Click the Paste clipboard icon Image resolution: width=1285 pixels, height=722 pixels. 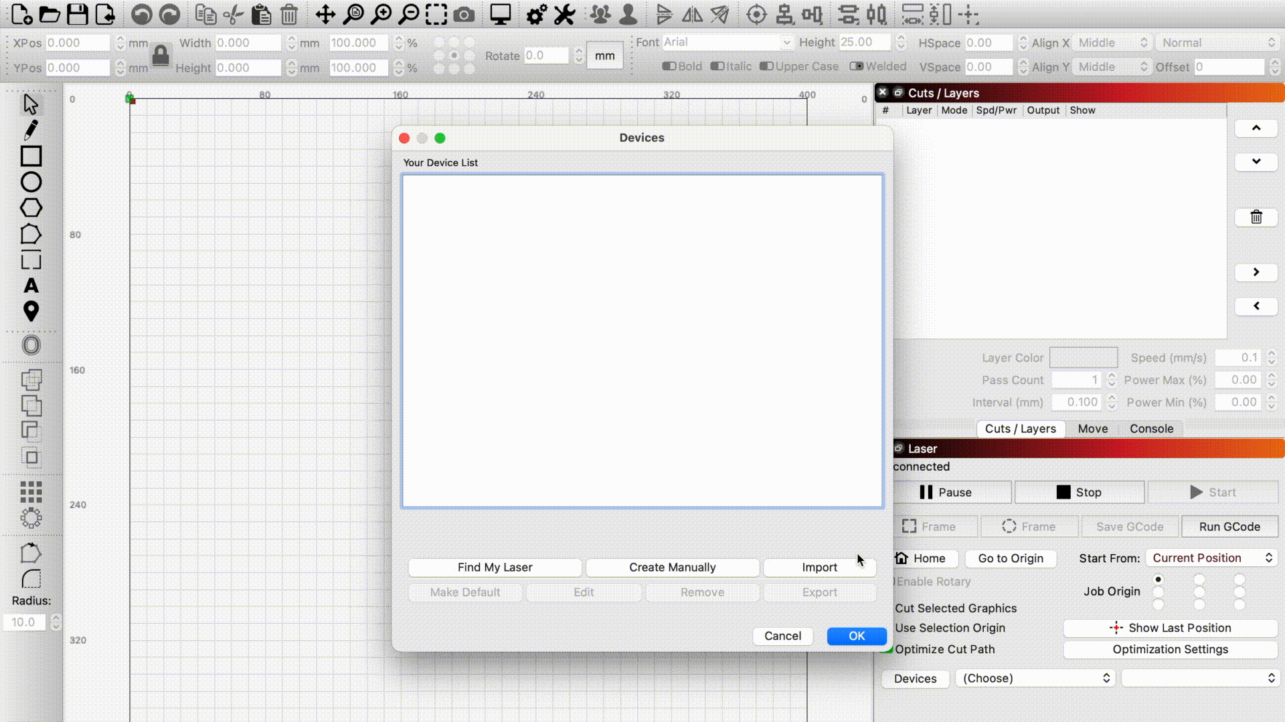(x=261, y=14)
